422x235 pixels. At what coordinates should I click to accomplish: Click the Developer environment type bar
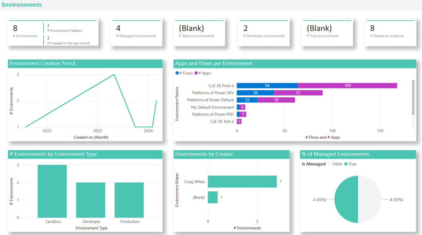click(x=91, y=200)
